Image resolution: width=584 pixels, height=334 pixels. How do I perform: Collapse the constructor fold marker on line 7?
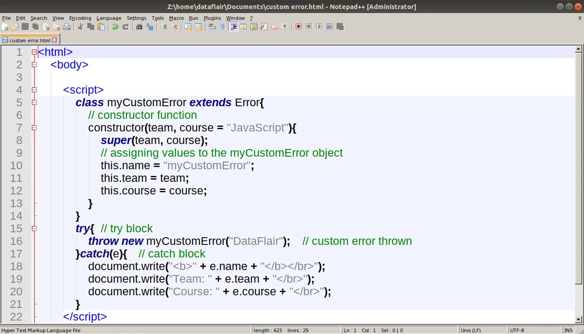[x=34, y=128]
